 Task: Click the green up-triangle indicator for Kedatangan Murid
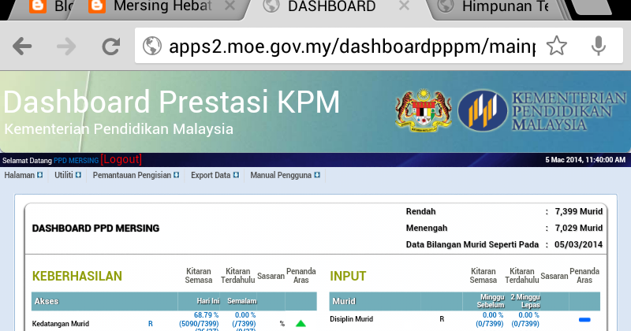pos(301,323)
